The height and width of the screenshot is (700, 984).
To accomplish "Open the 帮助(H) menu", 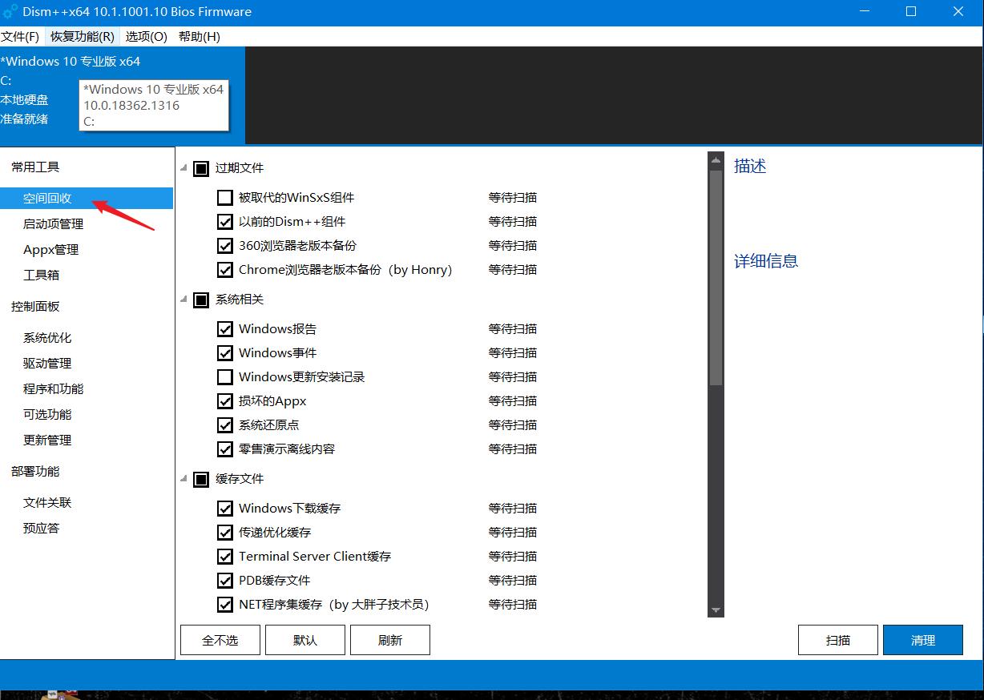I will (198, 36).
